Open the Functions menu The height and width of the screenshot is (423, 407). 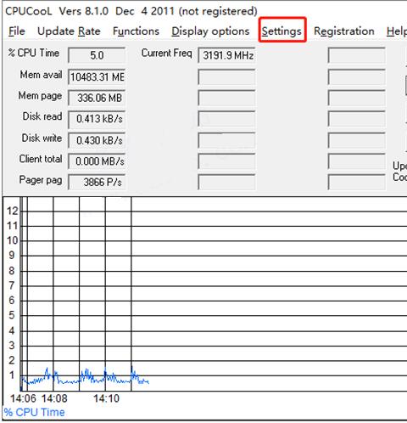tap(136, 31)
